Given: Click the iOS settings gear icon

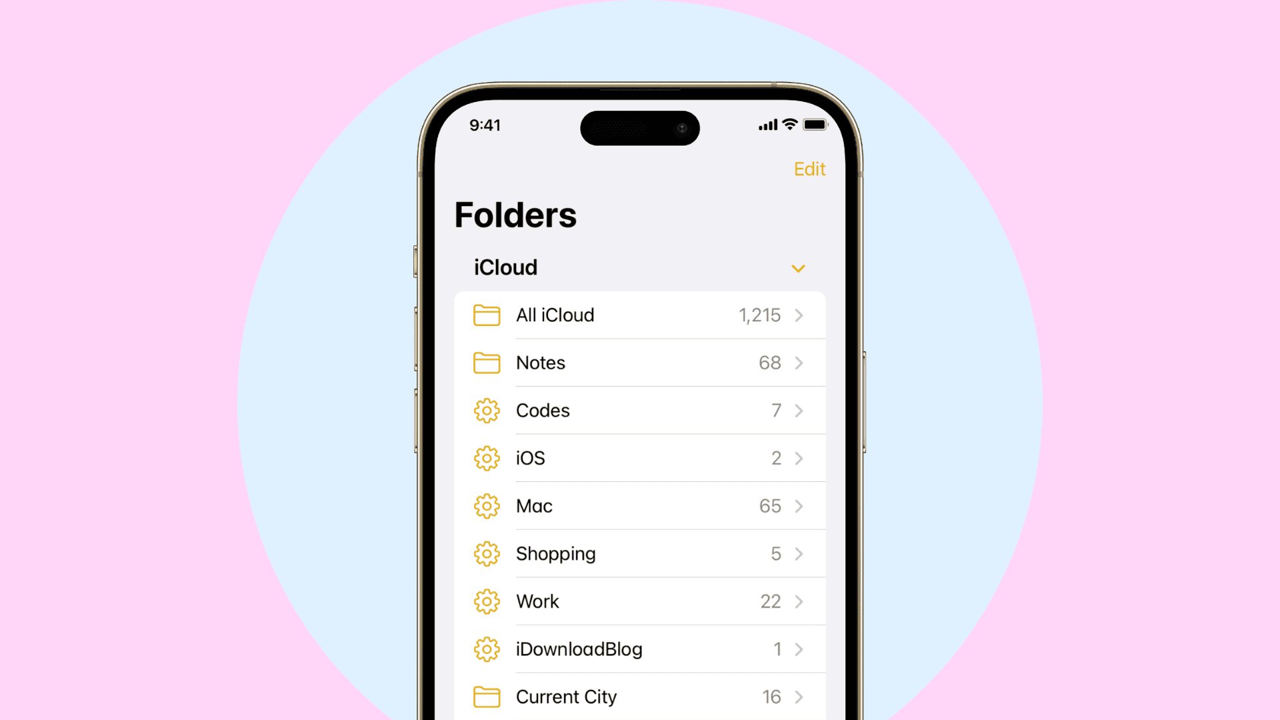Looking at the screenshot, I should 487,458.
